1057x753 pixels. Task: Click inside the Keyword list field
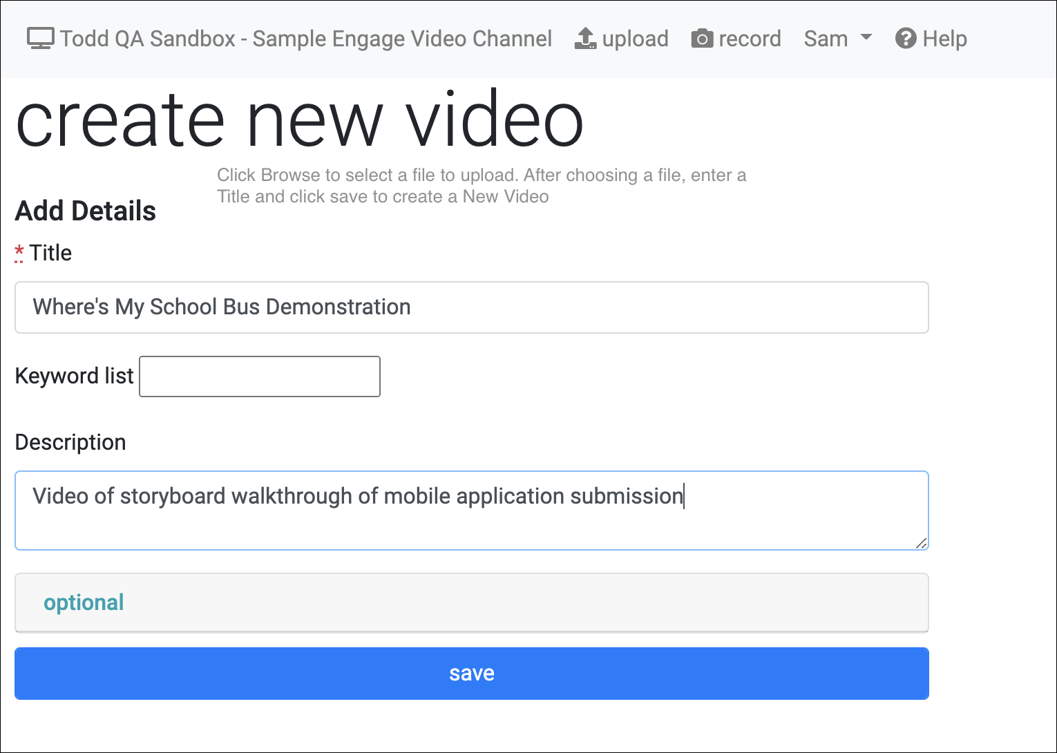click(x=259, y=376)
